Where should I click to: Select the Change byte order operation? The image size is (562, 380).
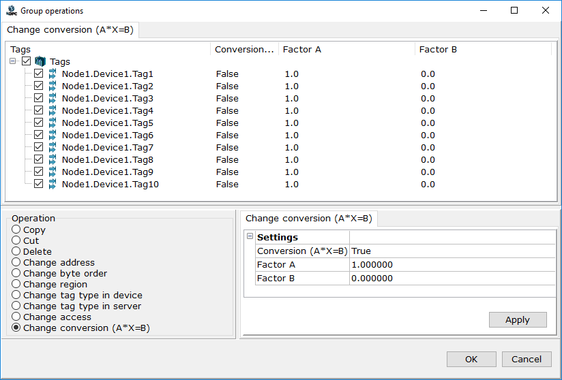(16, 273)
